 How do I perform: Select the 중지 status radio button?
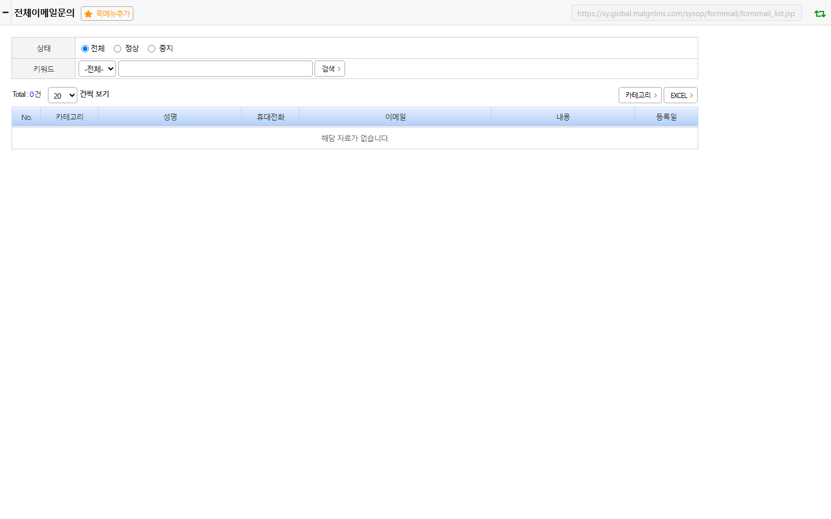click(151, 48)
